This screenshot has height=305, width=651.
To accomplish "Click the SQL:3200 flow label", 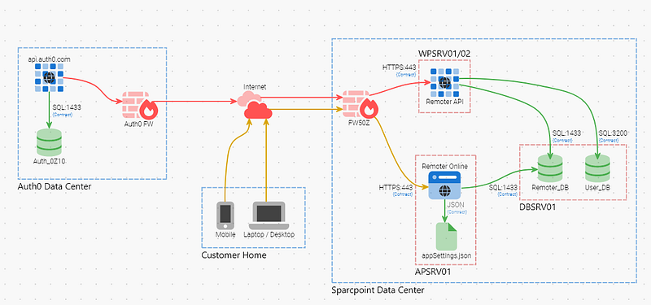I will click(613, 133).
